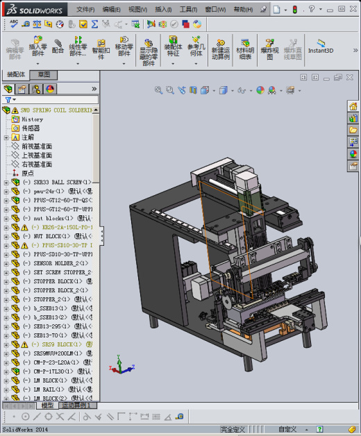Select the 模型 bottom tab
This screenshot has height=436, width=361.
point(47,405)
